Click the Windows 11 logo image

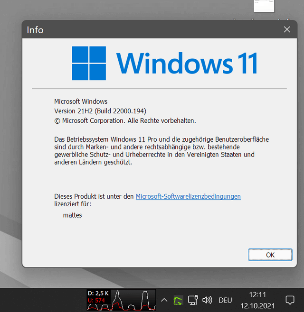pos(164,63)
